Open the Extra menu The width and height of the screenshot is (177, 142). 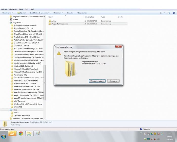pyautogui.click(x=27, y=9)
